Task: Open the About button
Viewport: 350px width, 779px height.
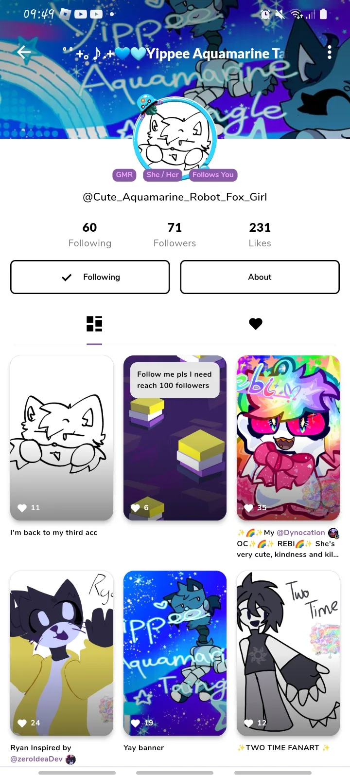Action: click(x=260, y=277)
